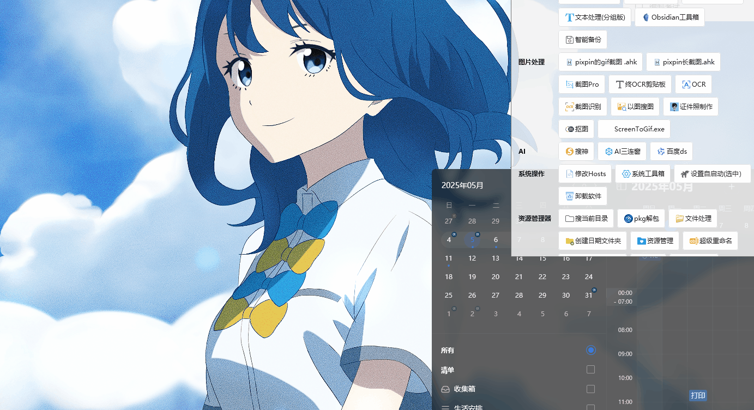Start 以图搜图 reverse image search
The width and height of the screenshot is (754, 410).
click(635, 107)
